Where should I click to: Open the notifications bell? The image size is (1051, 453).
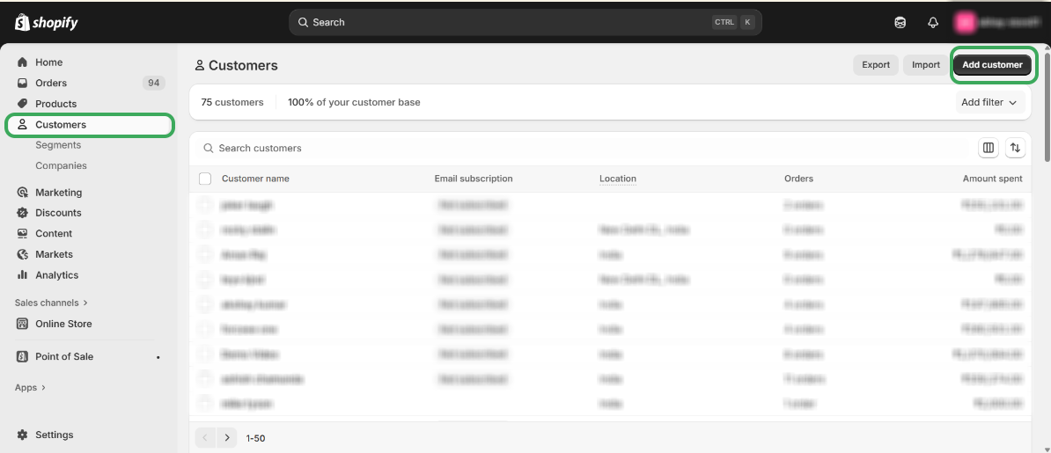[933, 23]
